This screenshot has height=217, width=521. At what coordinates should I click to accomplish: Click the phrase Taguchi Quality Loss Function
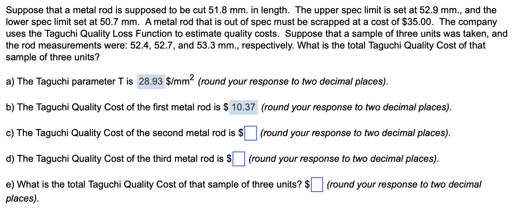point(112,33)
